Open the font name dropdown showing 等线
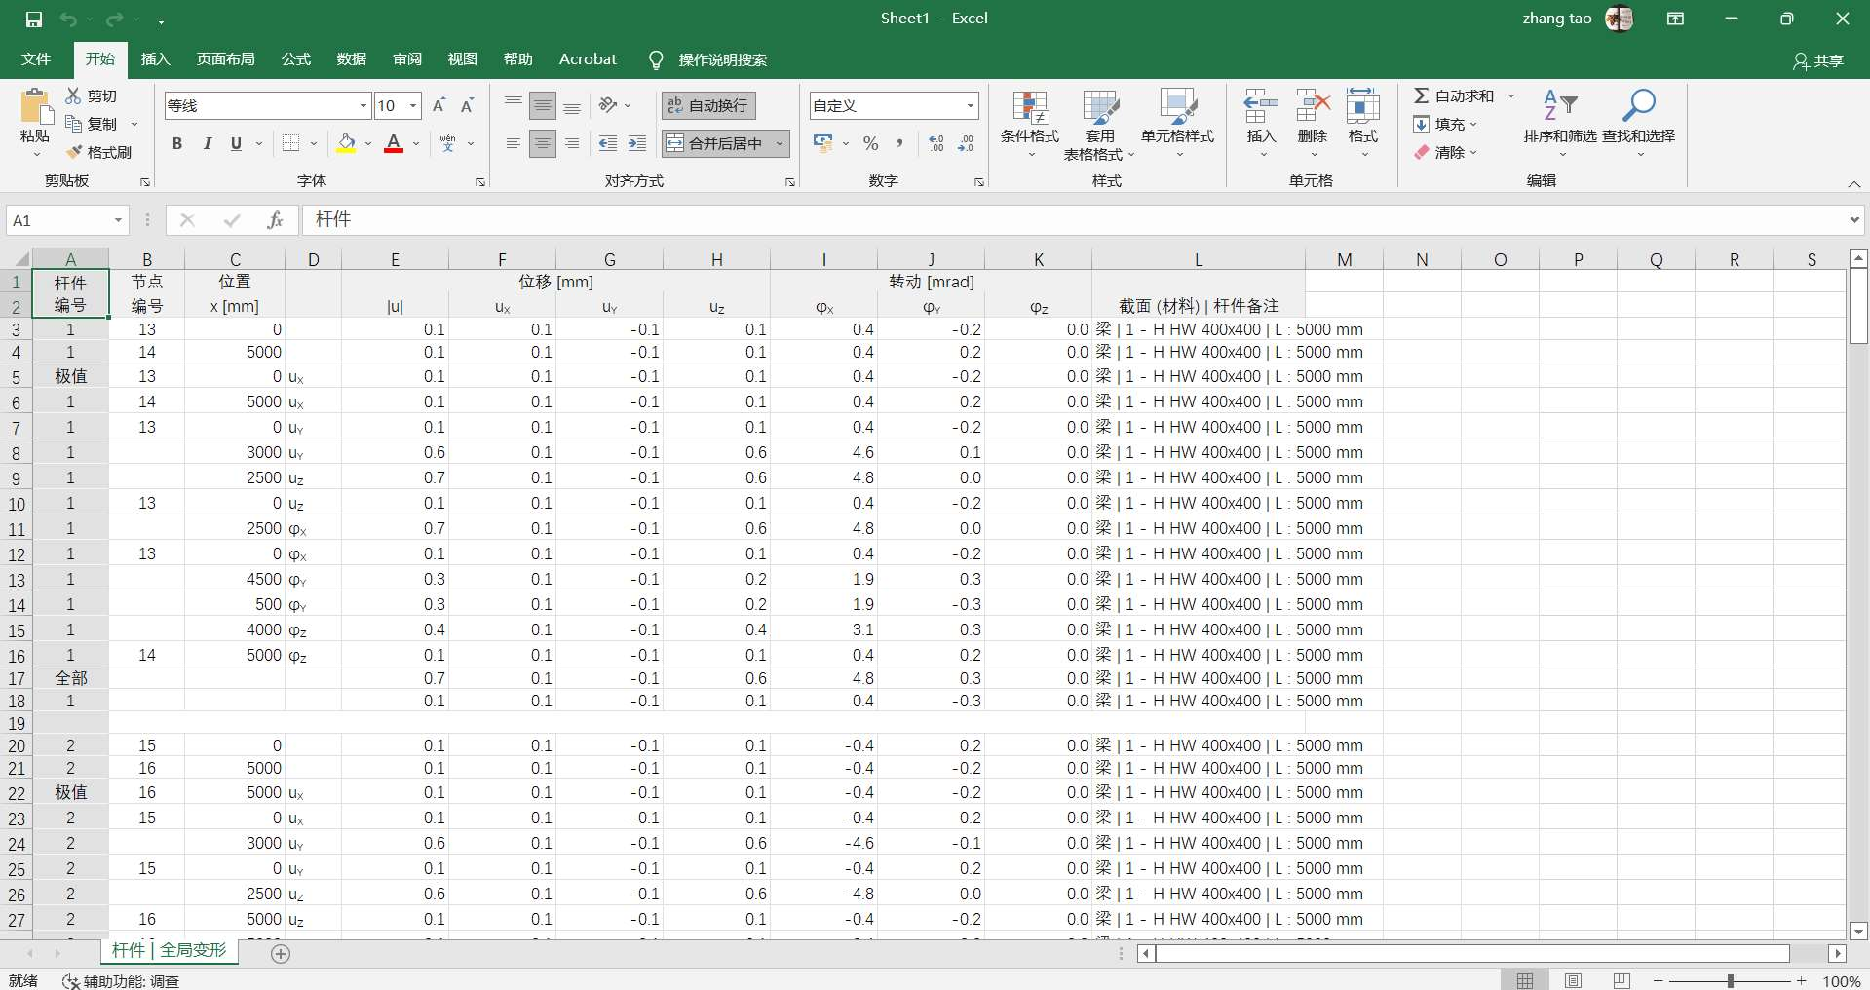 point(362,105)
